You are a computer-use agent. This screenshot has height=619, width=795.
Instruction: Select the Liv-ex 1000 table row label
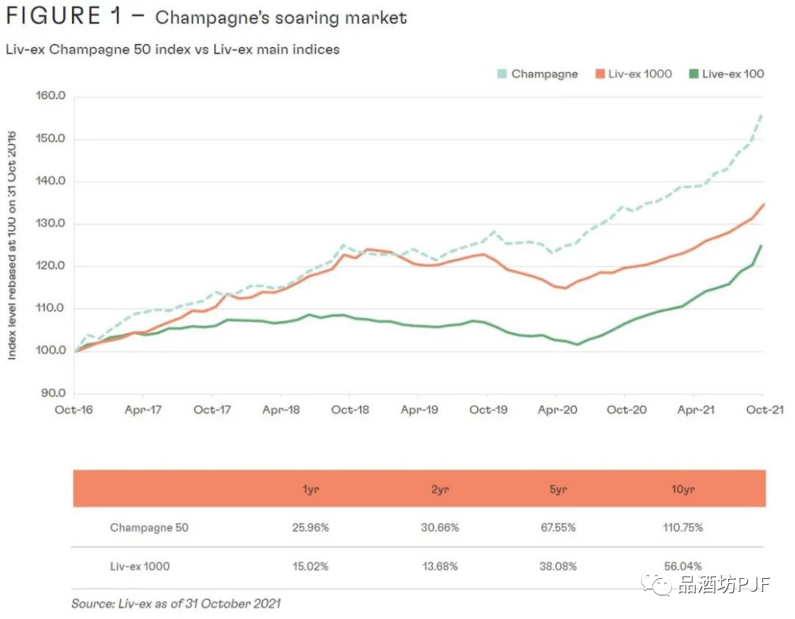click(140, 566)
